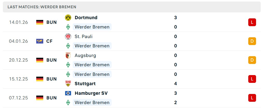
Task: Click the Last Matches: Werder Bremen header
Action: pyautogui.click(x=42, y=7)
